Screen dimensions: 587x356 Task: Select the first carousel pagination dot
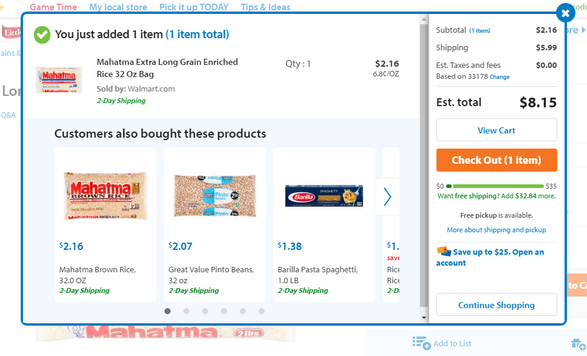[168, 311]
